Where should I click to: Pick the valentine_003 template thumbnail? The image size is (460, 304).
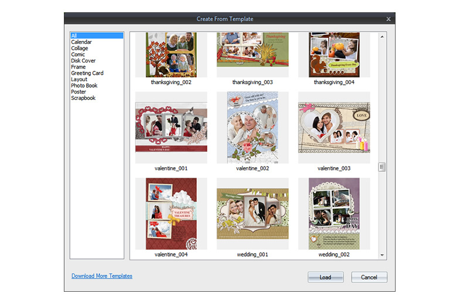click(334, 127)
